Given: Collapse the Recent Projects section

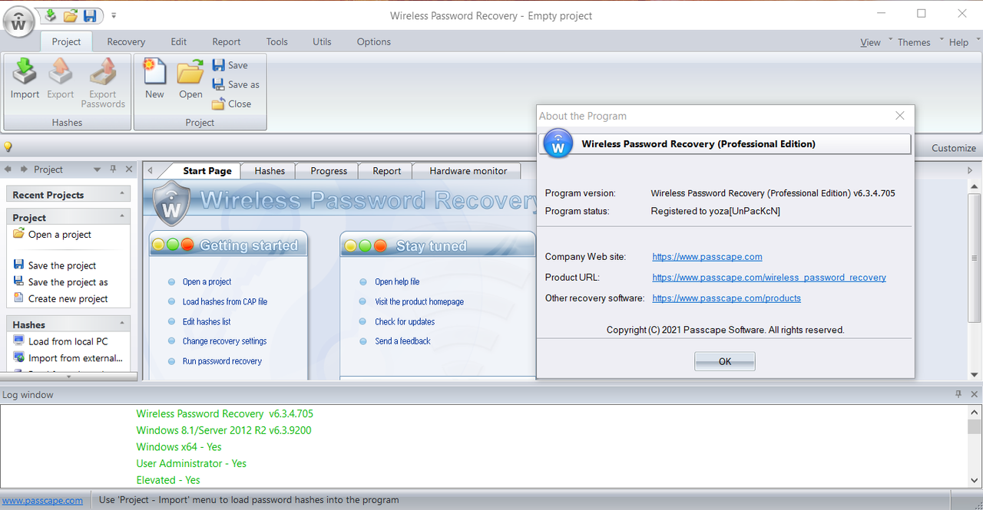Looking at the screenshot, I should 121,194.
